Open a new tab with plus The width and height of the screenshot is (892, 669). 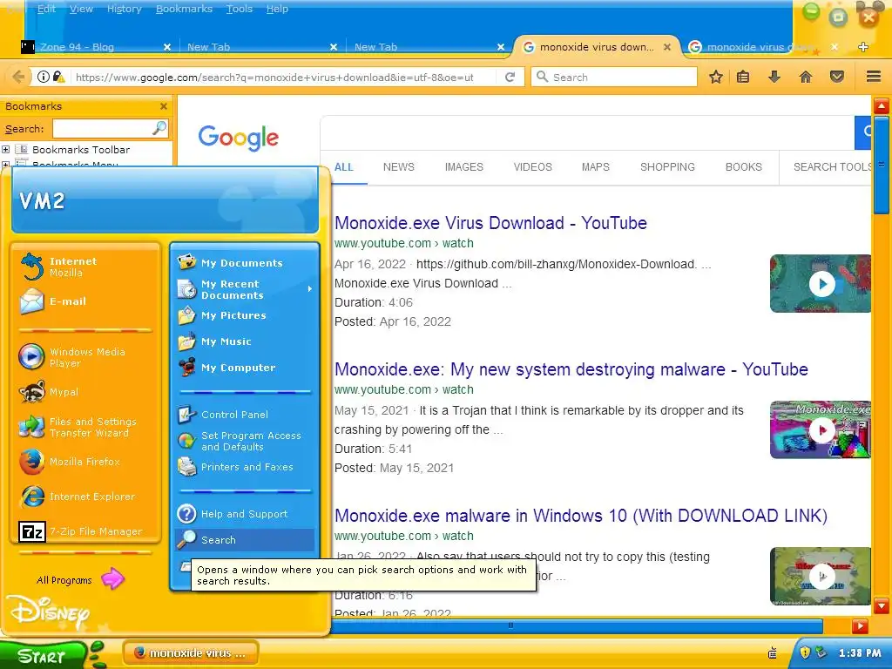coord(863,47)
